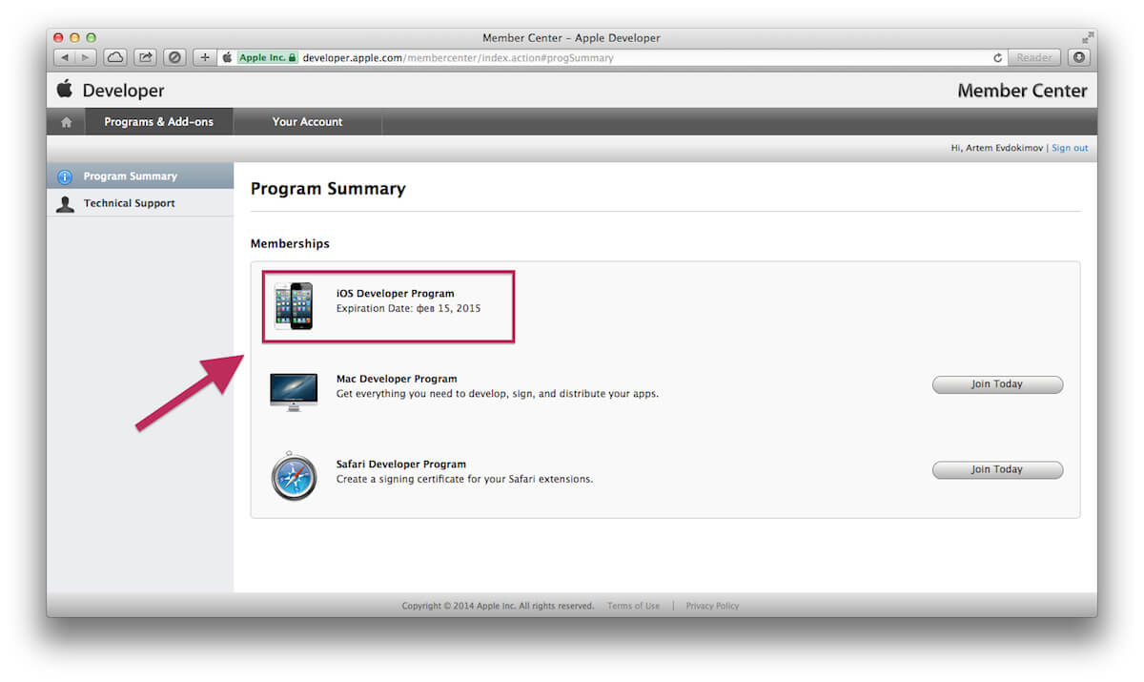Go to the home icon in navigation bar

point(66,122)
